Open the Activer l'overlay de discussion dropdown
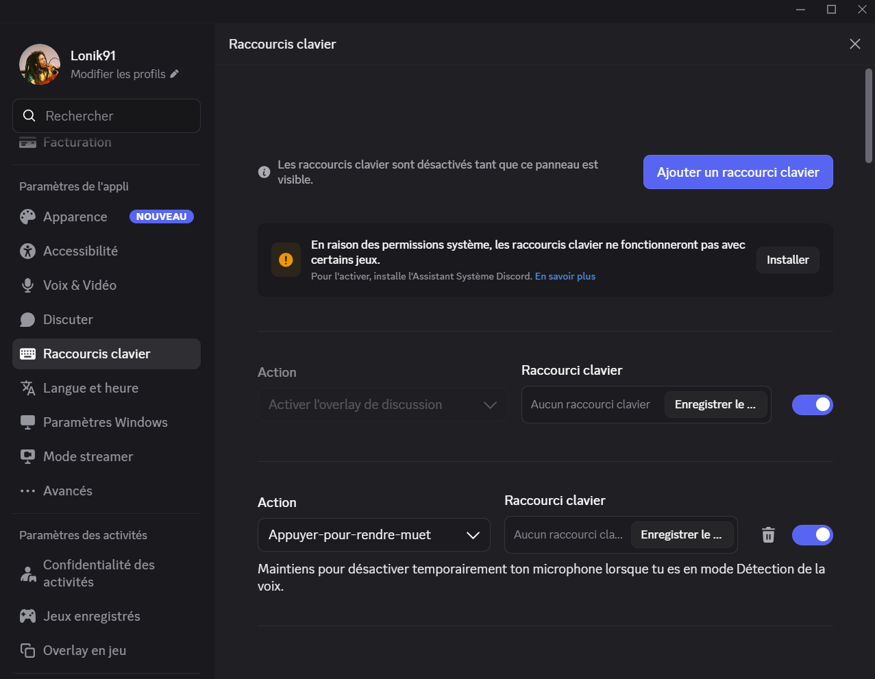The width and height of the screenshot is (875, 679). coord(382,404)
